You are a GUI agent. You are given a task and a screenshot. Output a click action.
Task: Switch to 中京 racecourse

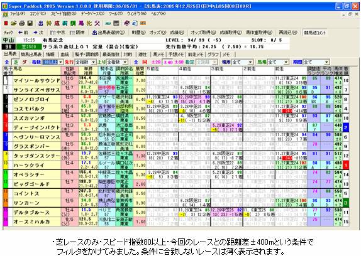(x=58, y=33)
